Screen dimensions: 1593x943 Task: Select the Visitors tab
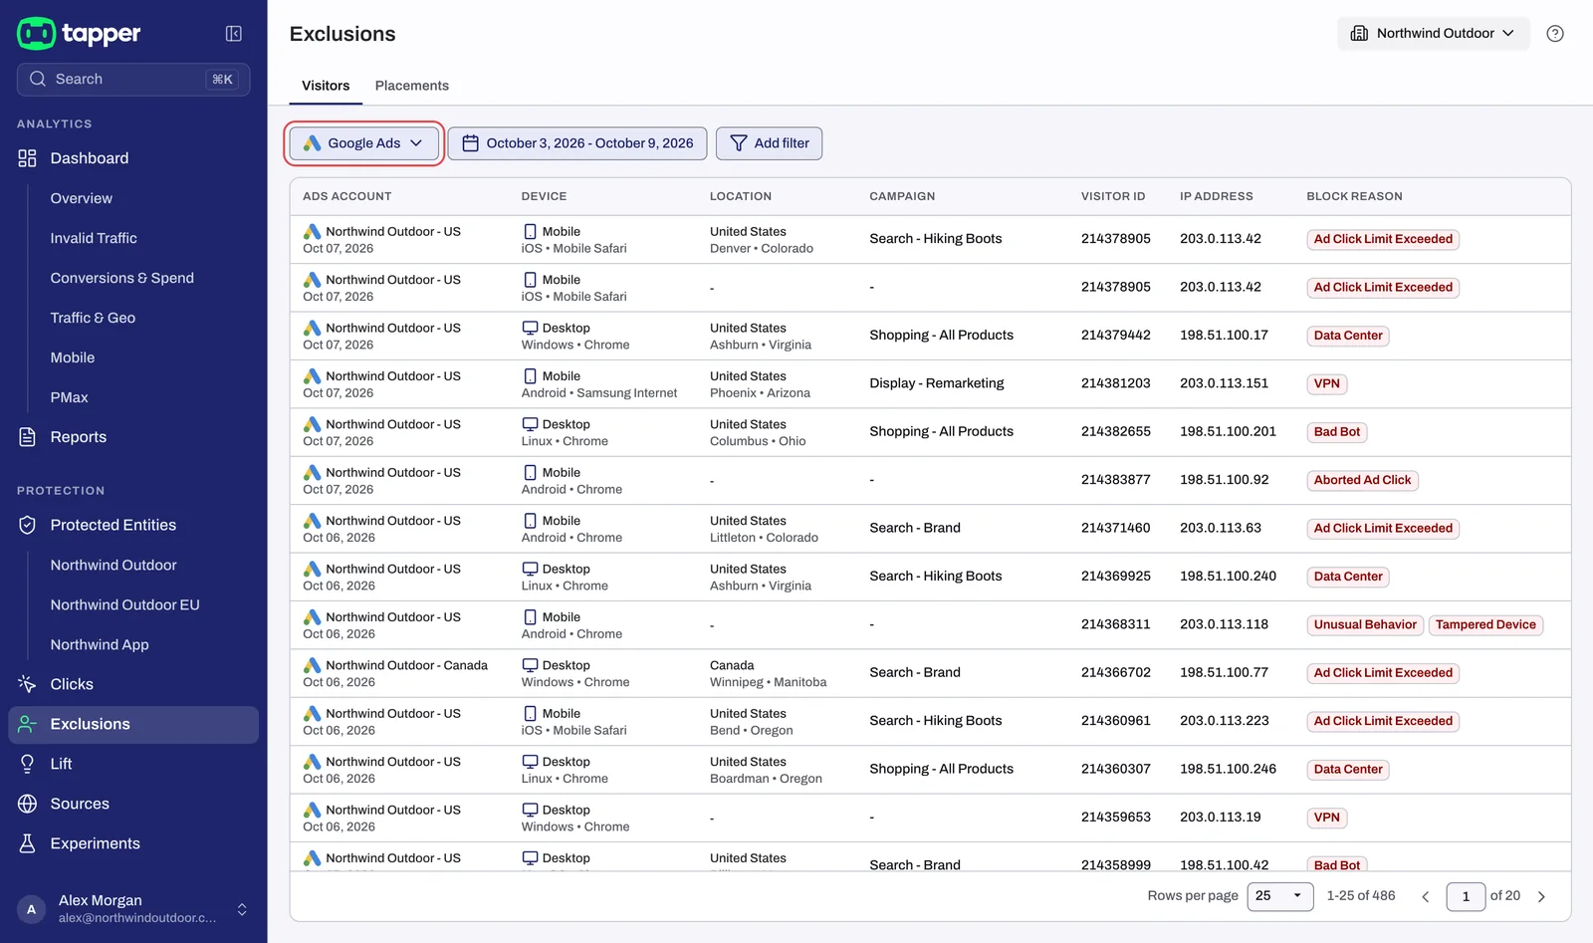(x=326, y=86)
